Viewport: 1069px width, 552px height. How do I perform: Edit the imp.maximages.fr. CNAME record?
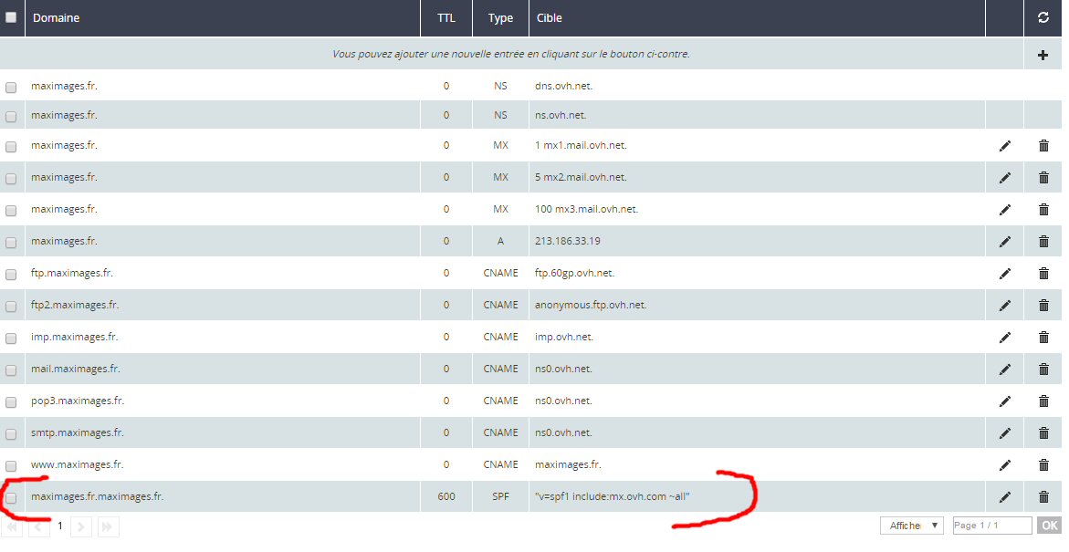1005,338
